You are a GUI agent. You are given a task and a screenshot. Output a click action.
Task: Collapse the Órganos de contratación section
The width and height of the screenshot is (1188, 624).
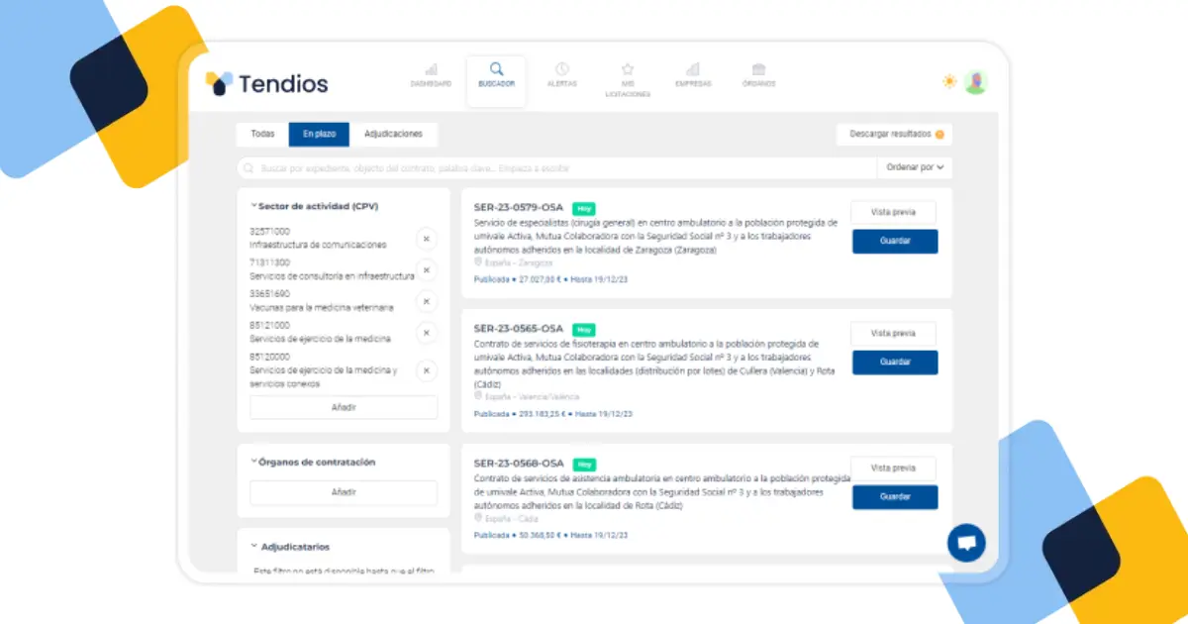click(254, 462)
